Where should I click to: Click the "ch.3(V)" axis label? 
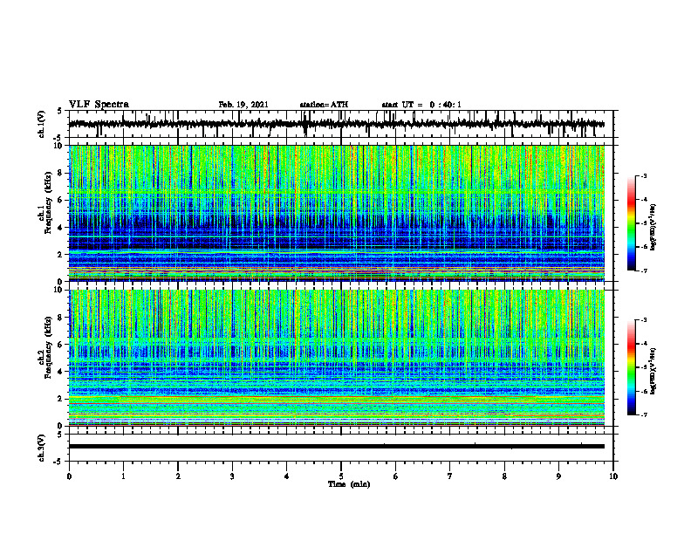(42, 448)
